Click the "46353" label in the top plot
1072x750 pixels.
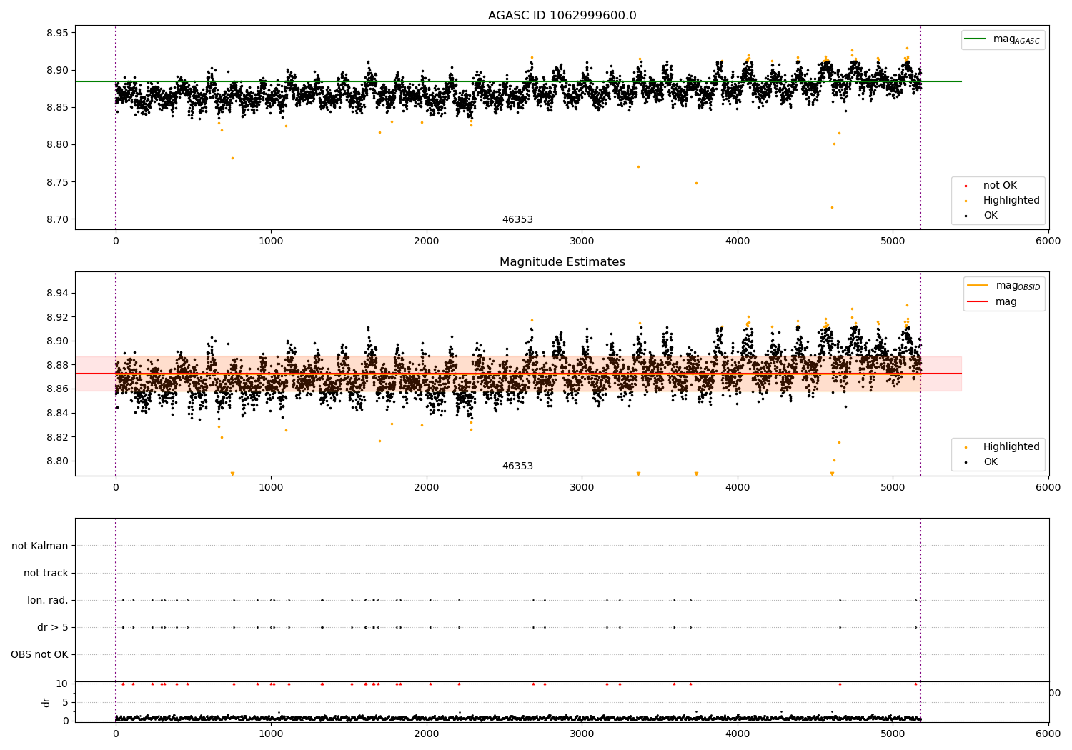pos(517,220)
